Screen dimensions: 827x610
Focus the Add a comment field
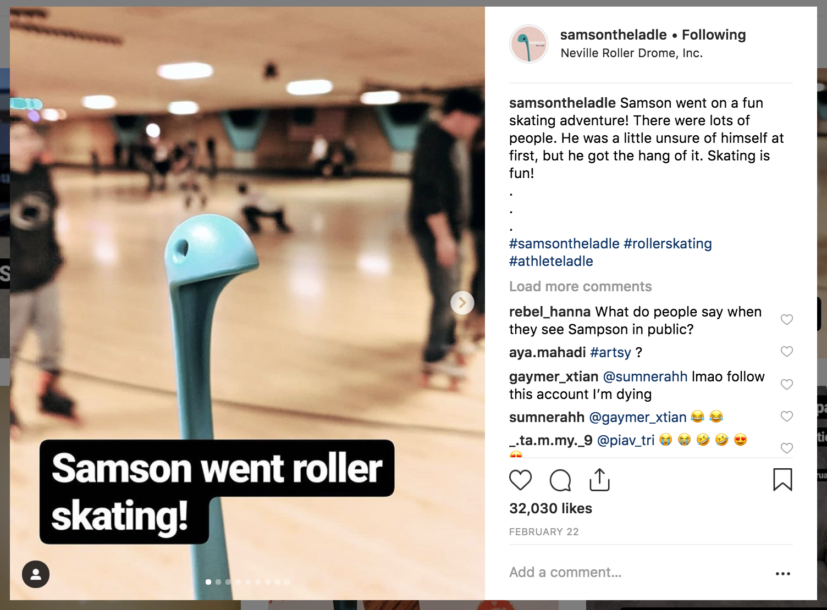[x=638, y=572]
